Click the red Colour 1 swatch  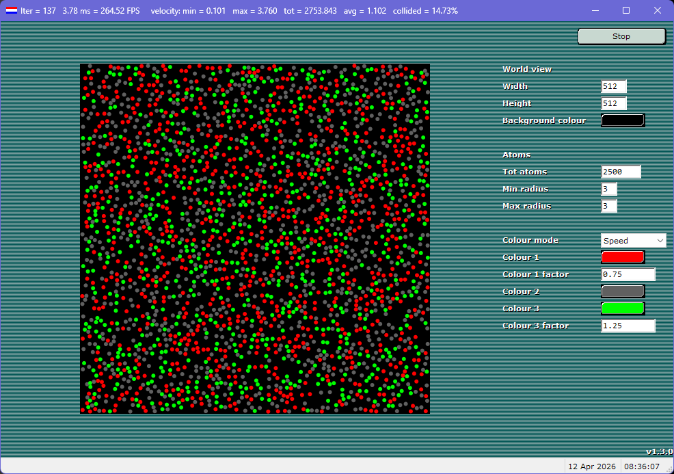tap(623, 256)
